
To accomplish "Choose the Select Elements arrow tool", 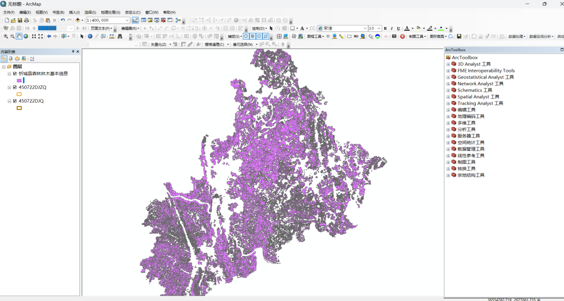I will tap(82, 36).
